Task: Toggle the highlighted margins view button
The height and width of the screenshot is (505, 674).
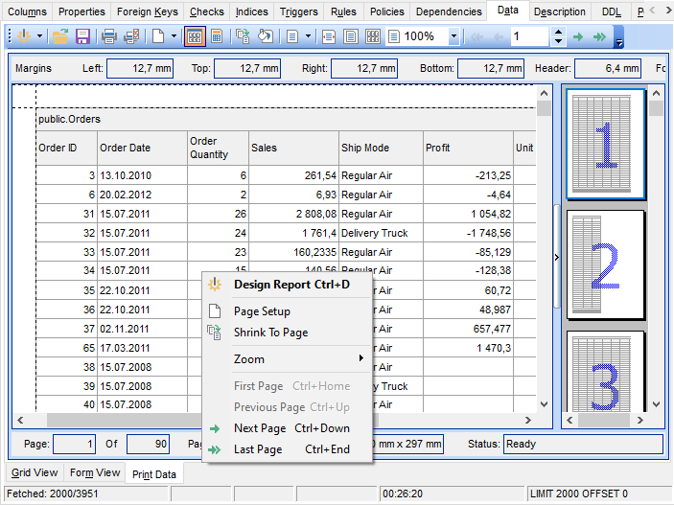Action: pos(194,36)
